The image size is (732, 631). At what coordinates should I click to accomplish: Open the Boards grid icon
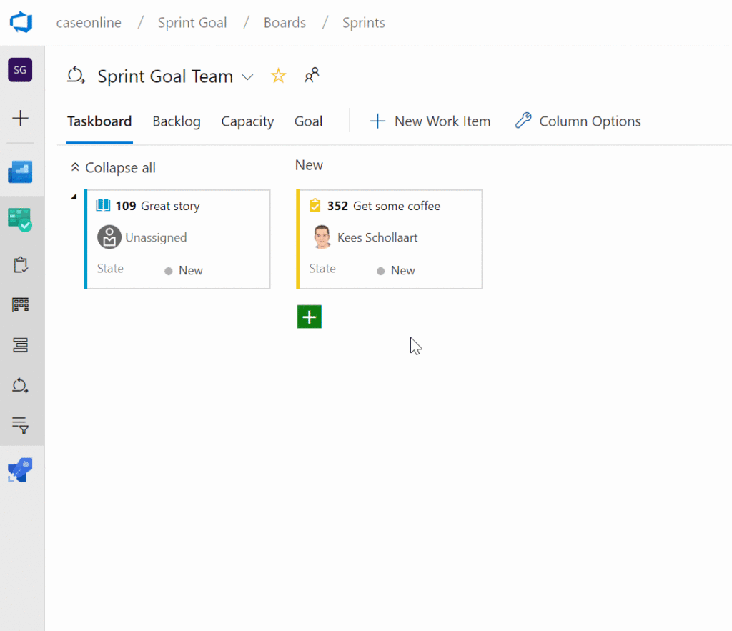(20, 304)
